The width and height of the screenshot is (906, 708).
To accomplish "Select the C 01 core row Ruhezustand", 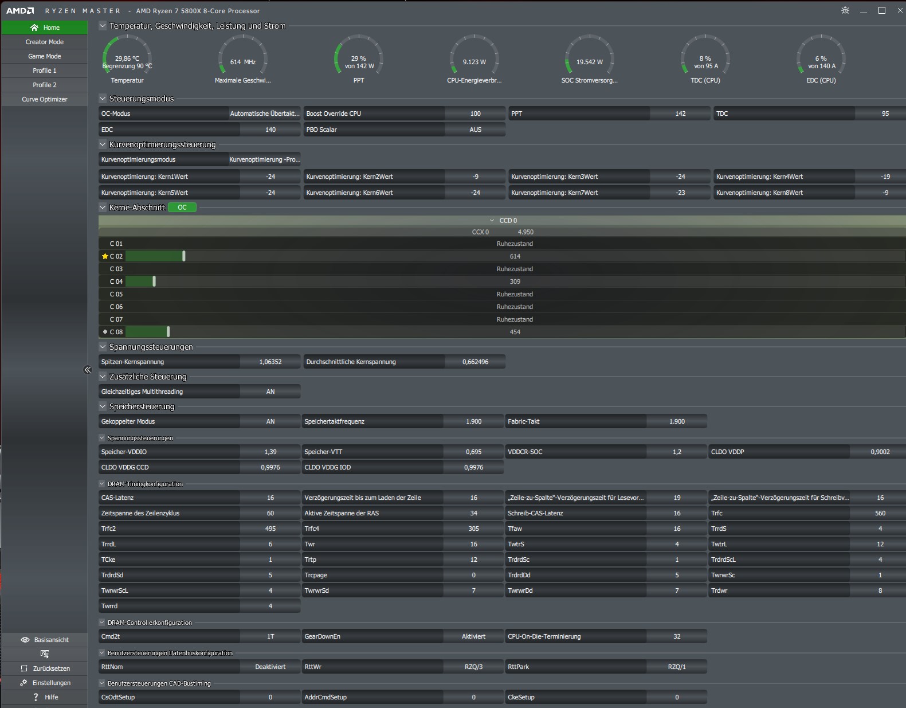I will [502, 244].
